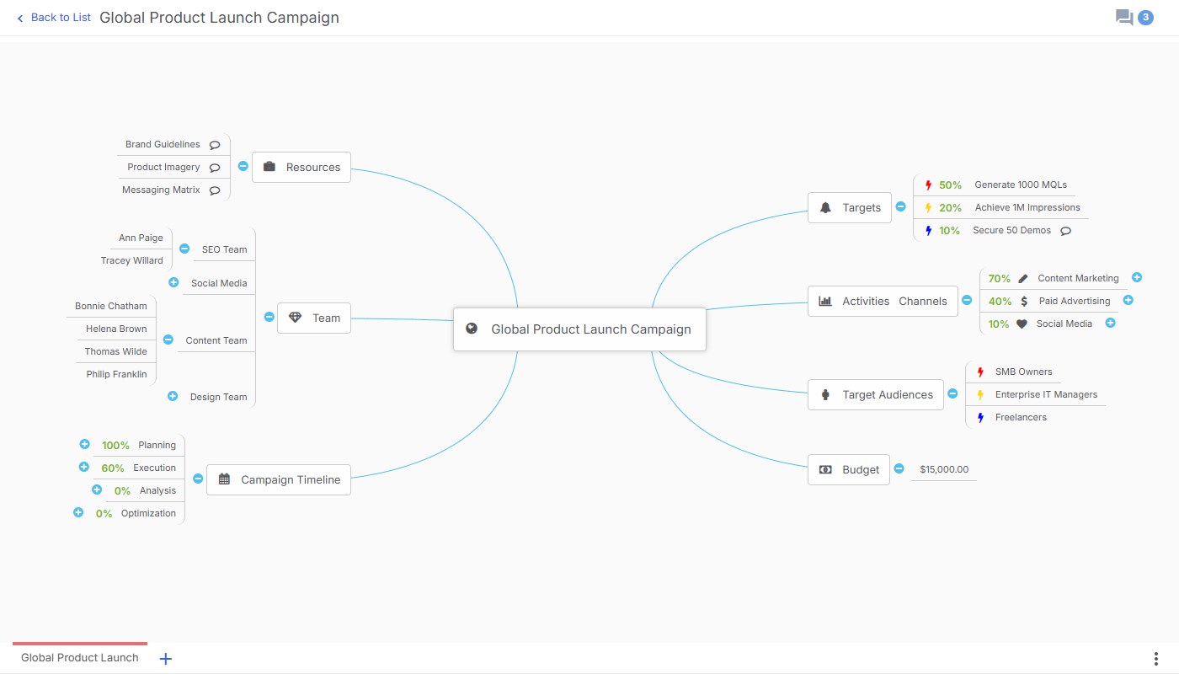Screen dimensions: 1179x674
Task: Select the Budget node
Action: point(848,469)
